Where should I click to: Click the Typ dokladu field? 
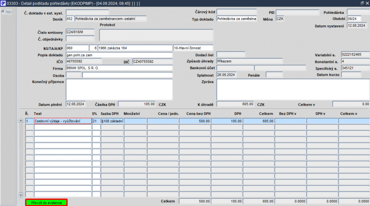pos(236,18)
